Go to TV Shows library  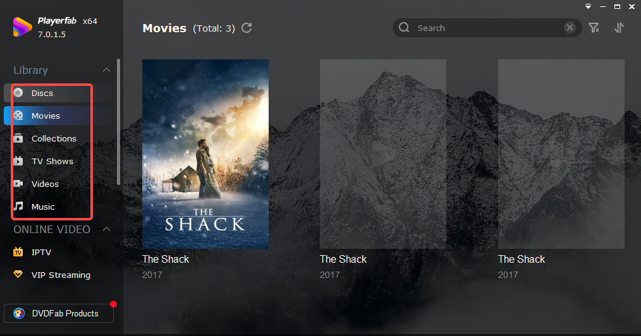click(52, 161)
